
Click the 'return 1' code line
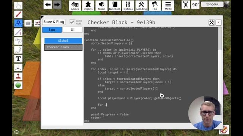pyautogui.click(x=98, y=117)
